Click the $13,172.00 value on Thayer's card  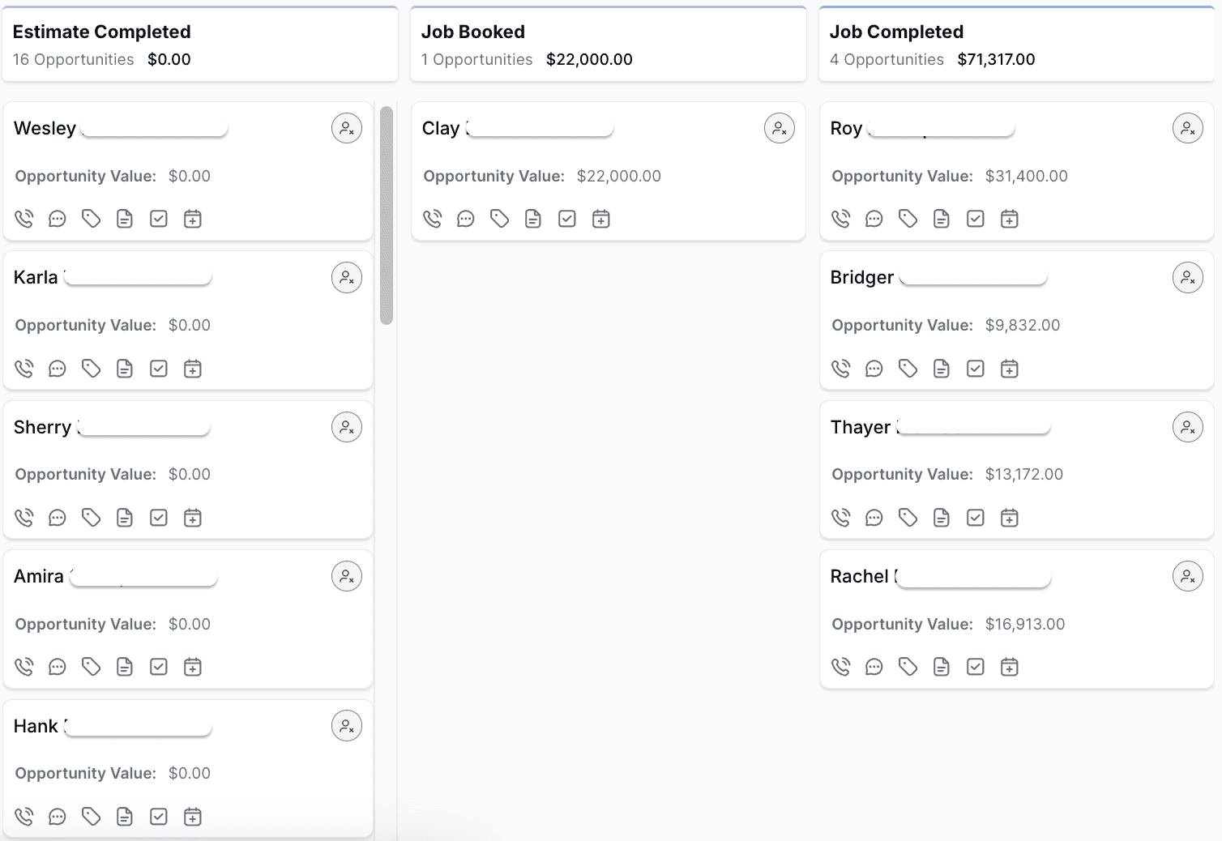point(1024,474)
